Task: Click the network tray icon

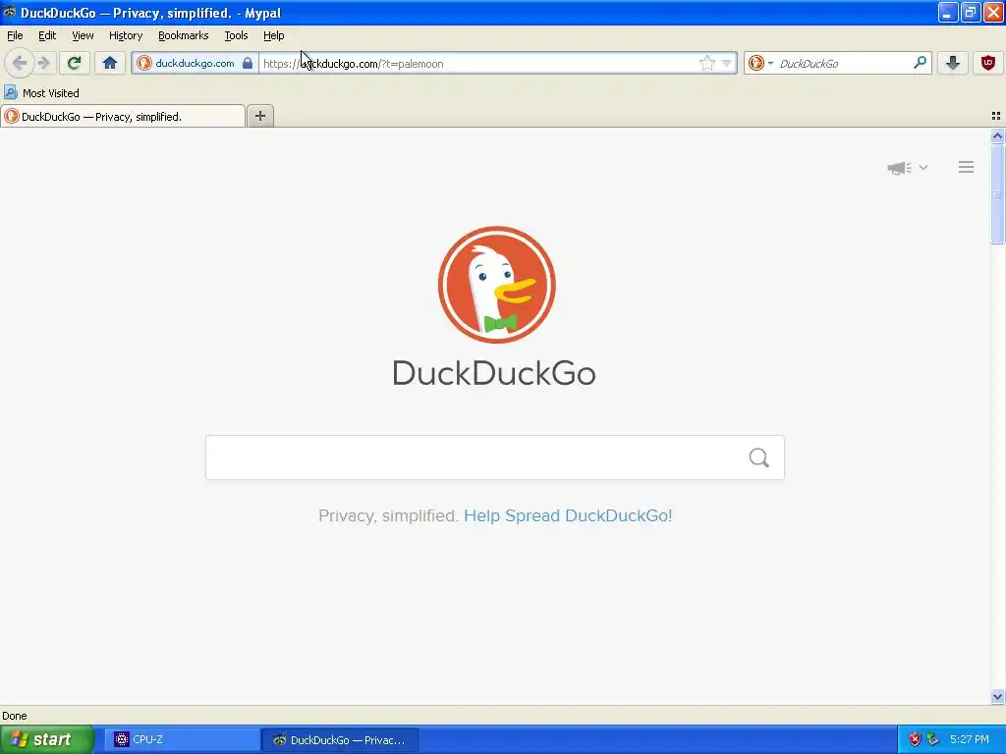Action: pos(933,739)
